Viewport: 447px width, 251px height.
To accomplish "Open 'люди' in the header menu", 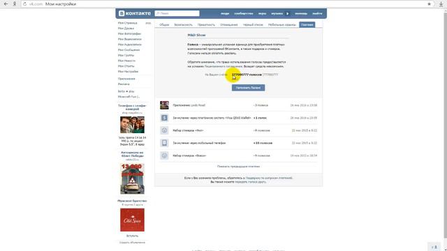I will [225, 13].
